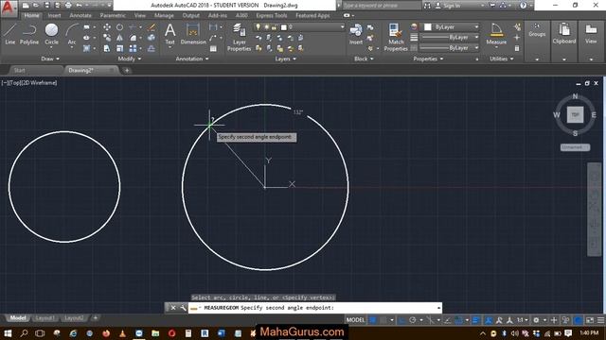Expand the Modify panel
Screen dimensions: 606x340
tap(130, 59)
